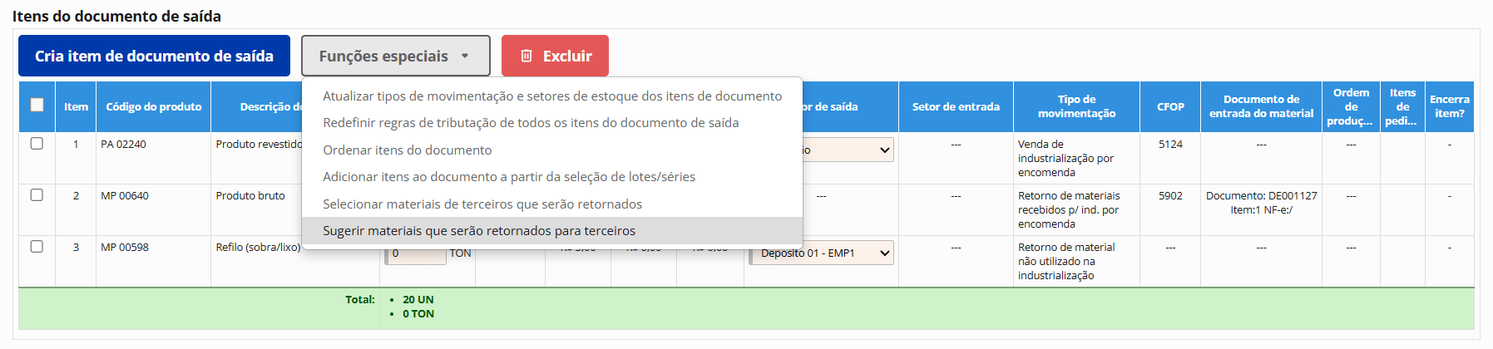
Task: Click Ordenar itens do documento
Action: [x=407, y=150]
